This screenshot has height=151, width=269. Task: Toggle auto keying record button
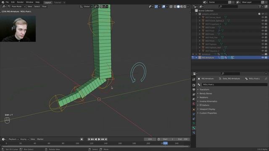click(x=82, y=139)
